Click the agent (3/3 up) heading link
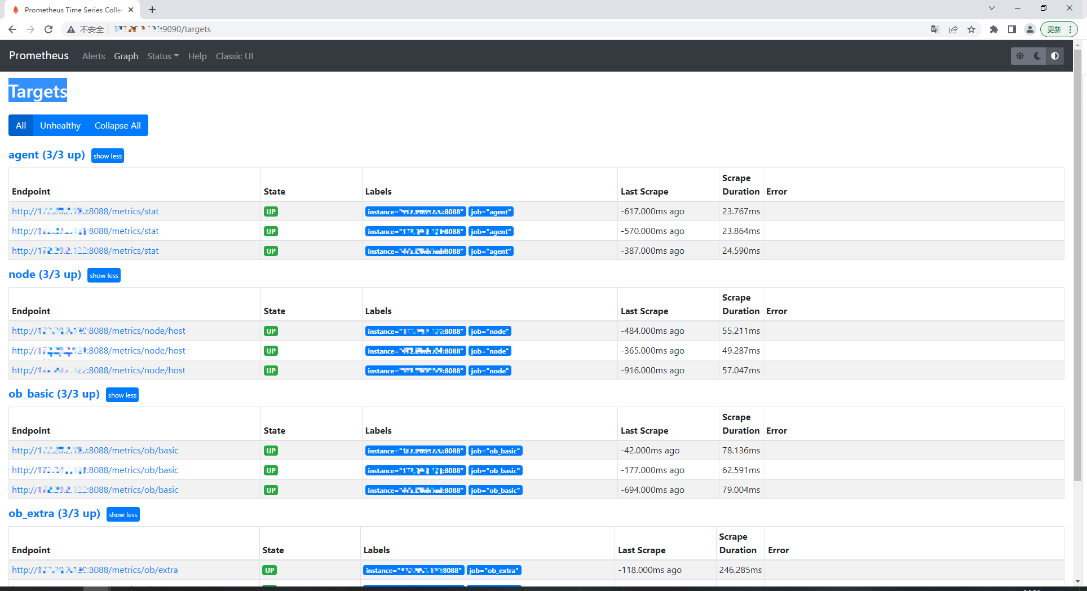Image resolution: width=1087 pixels, height=591 pixels. tap(47, 155)
